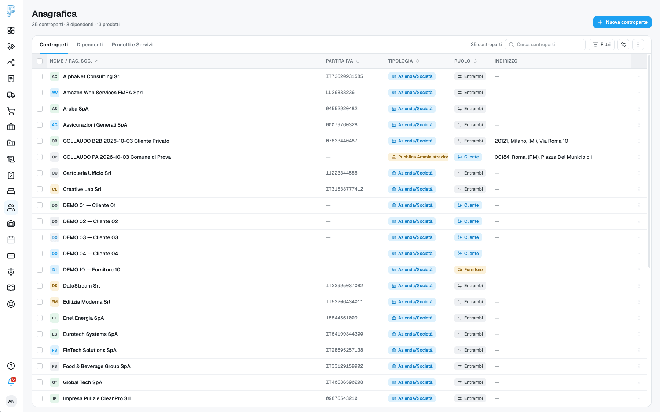Open notifications bell with red badge
Screen dimensions: 660x412
point(11,382)
